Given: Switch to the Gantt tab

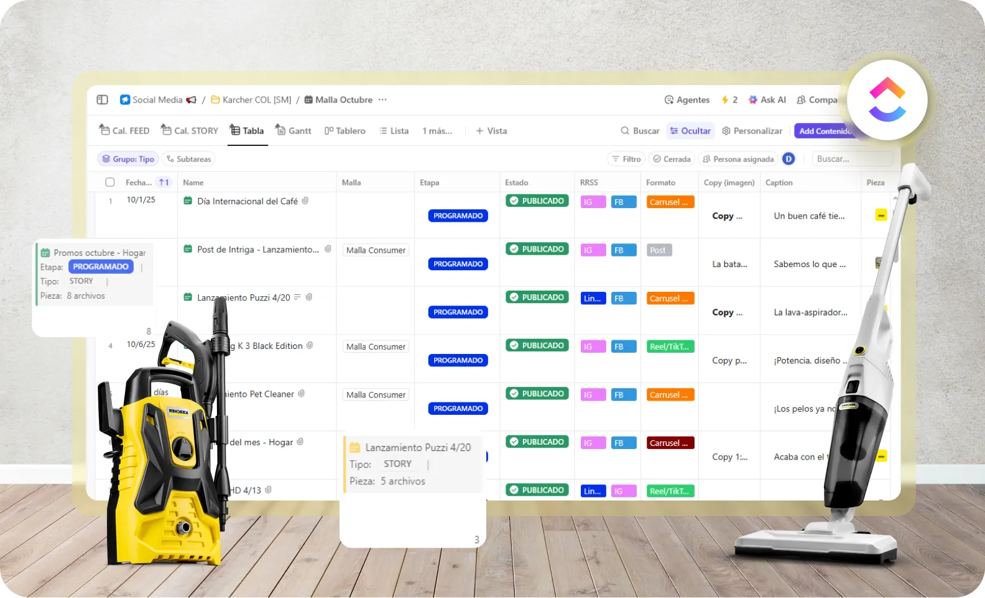Looking at the screenshot, I should click(294, 131).
